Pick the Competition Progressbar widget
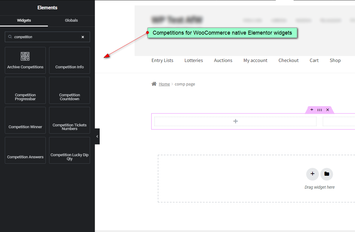This screenshot has width=355, height=232. click(x=25, y=90)
